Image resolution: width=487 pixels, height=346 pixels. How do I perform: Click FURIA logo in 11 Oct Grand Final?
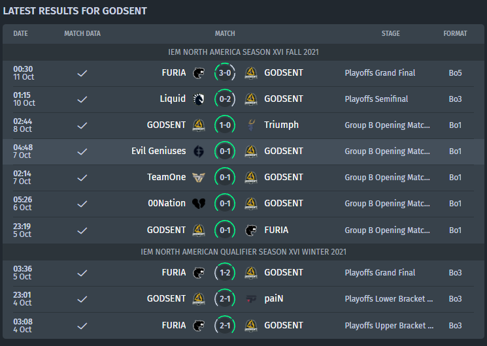point(199,73)
